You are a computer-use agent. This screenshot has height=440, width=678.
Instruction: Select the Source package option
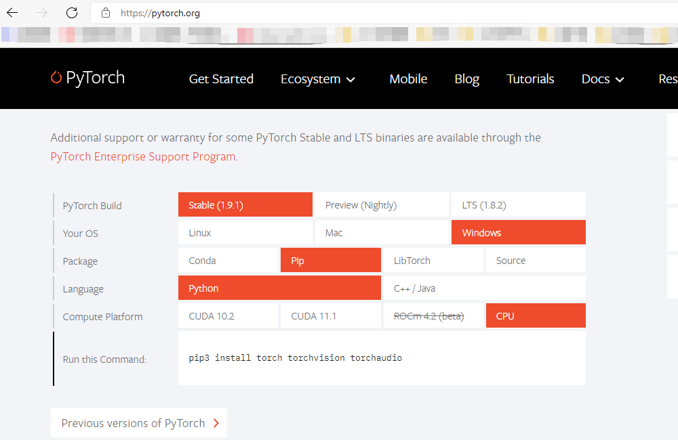[536, 260]
